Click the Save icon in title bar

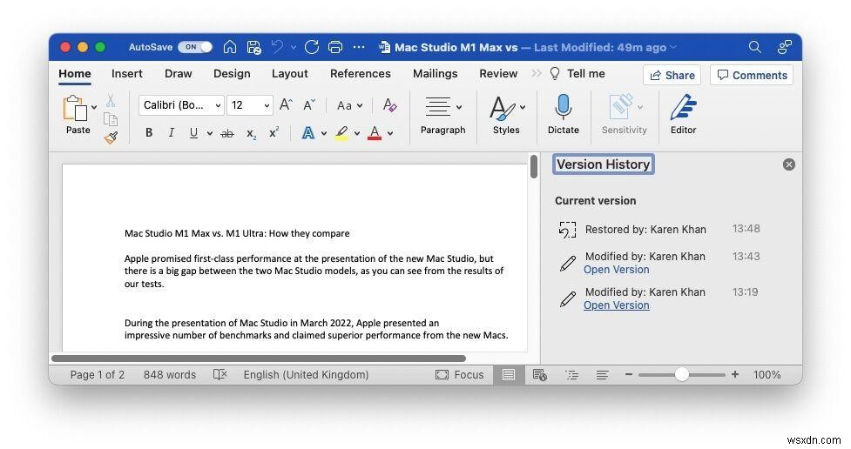point(254,48)
